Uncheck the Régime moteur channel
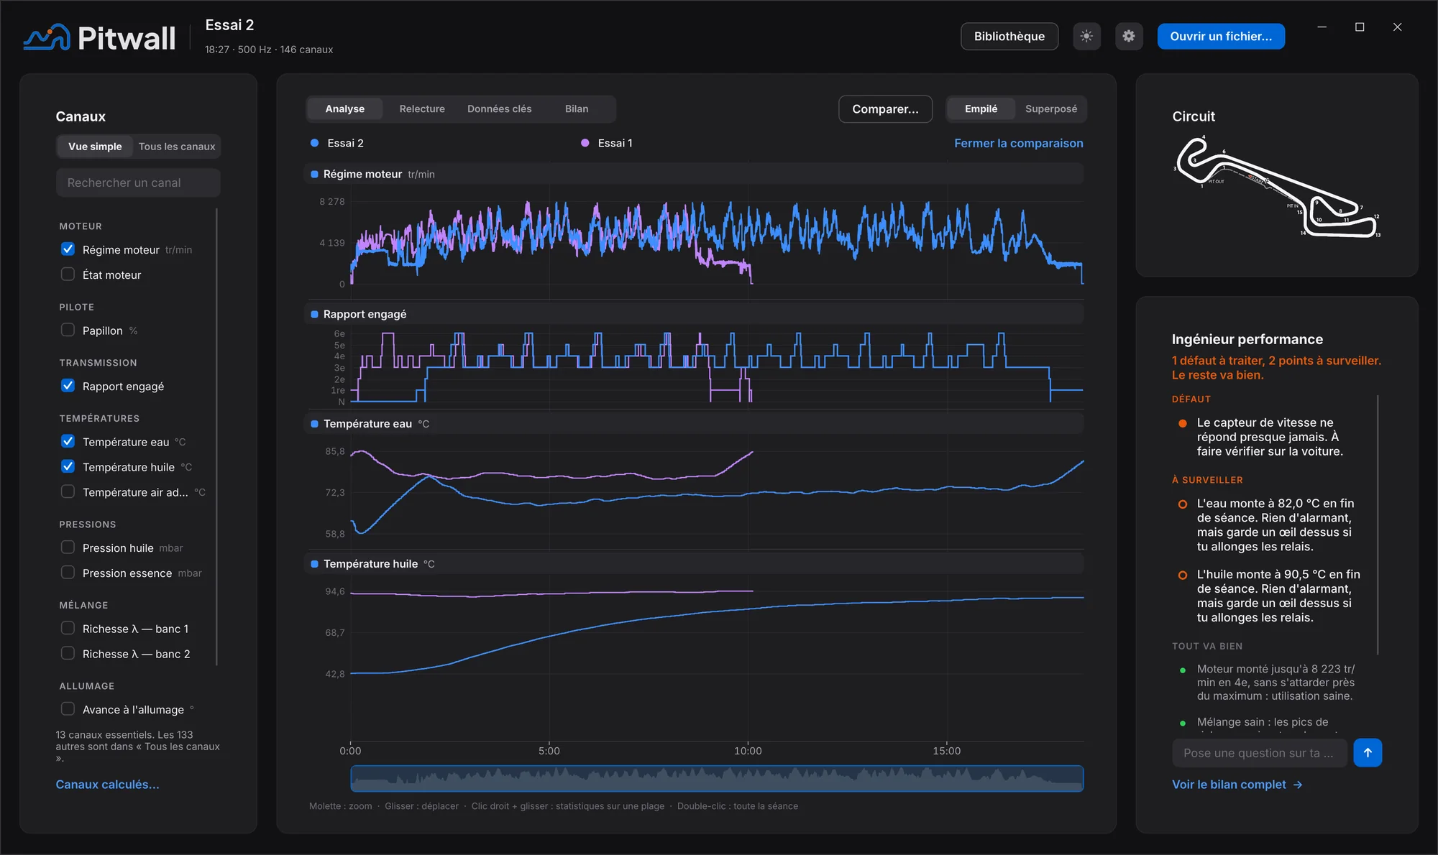1438x855 pixels. (x=68, y=249)
